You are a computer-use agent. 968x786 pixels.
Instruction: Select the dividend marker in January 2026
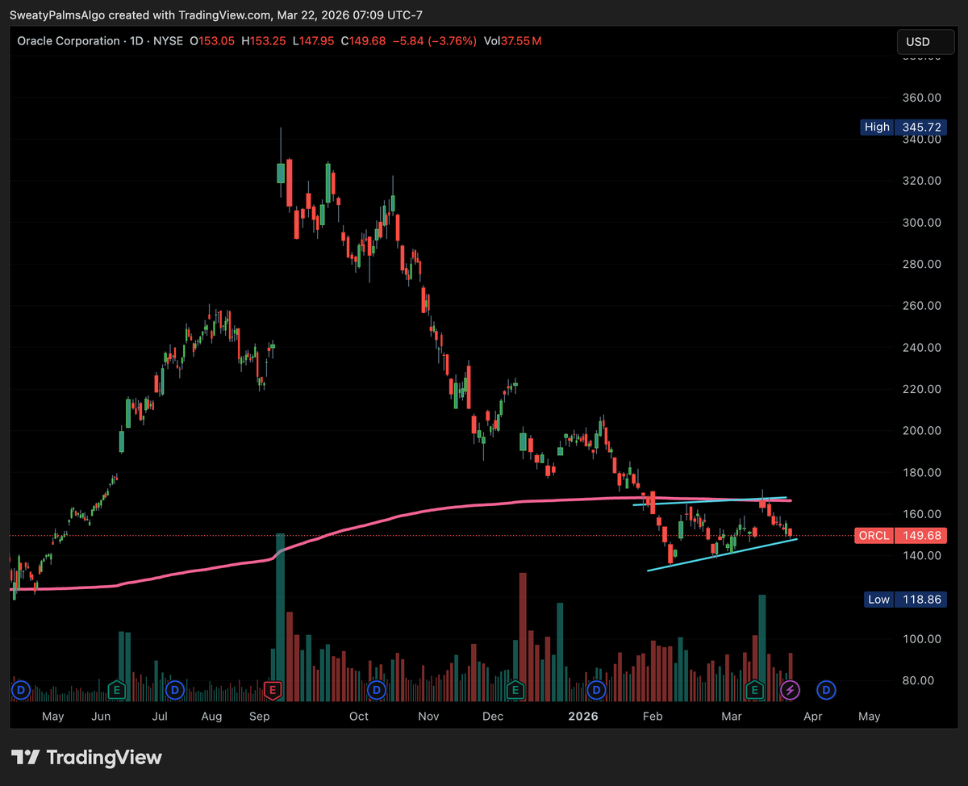pos(596,690)
